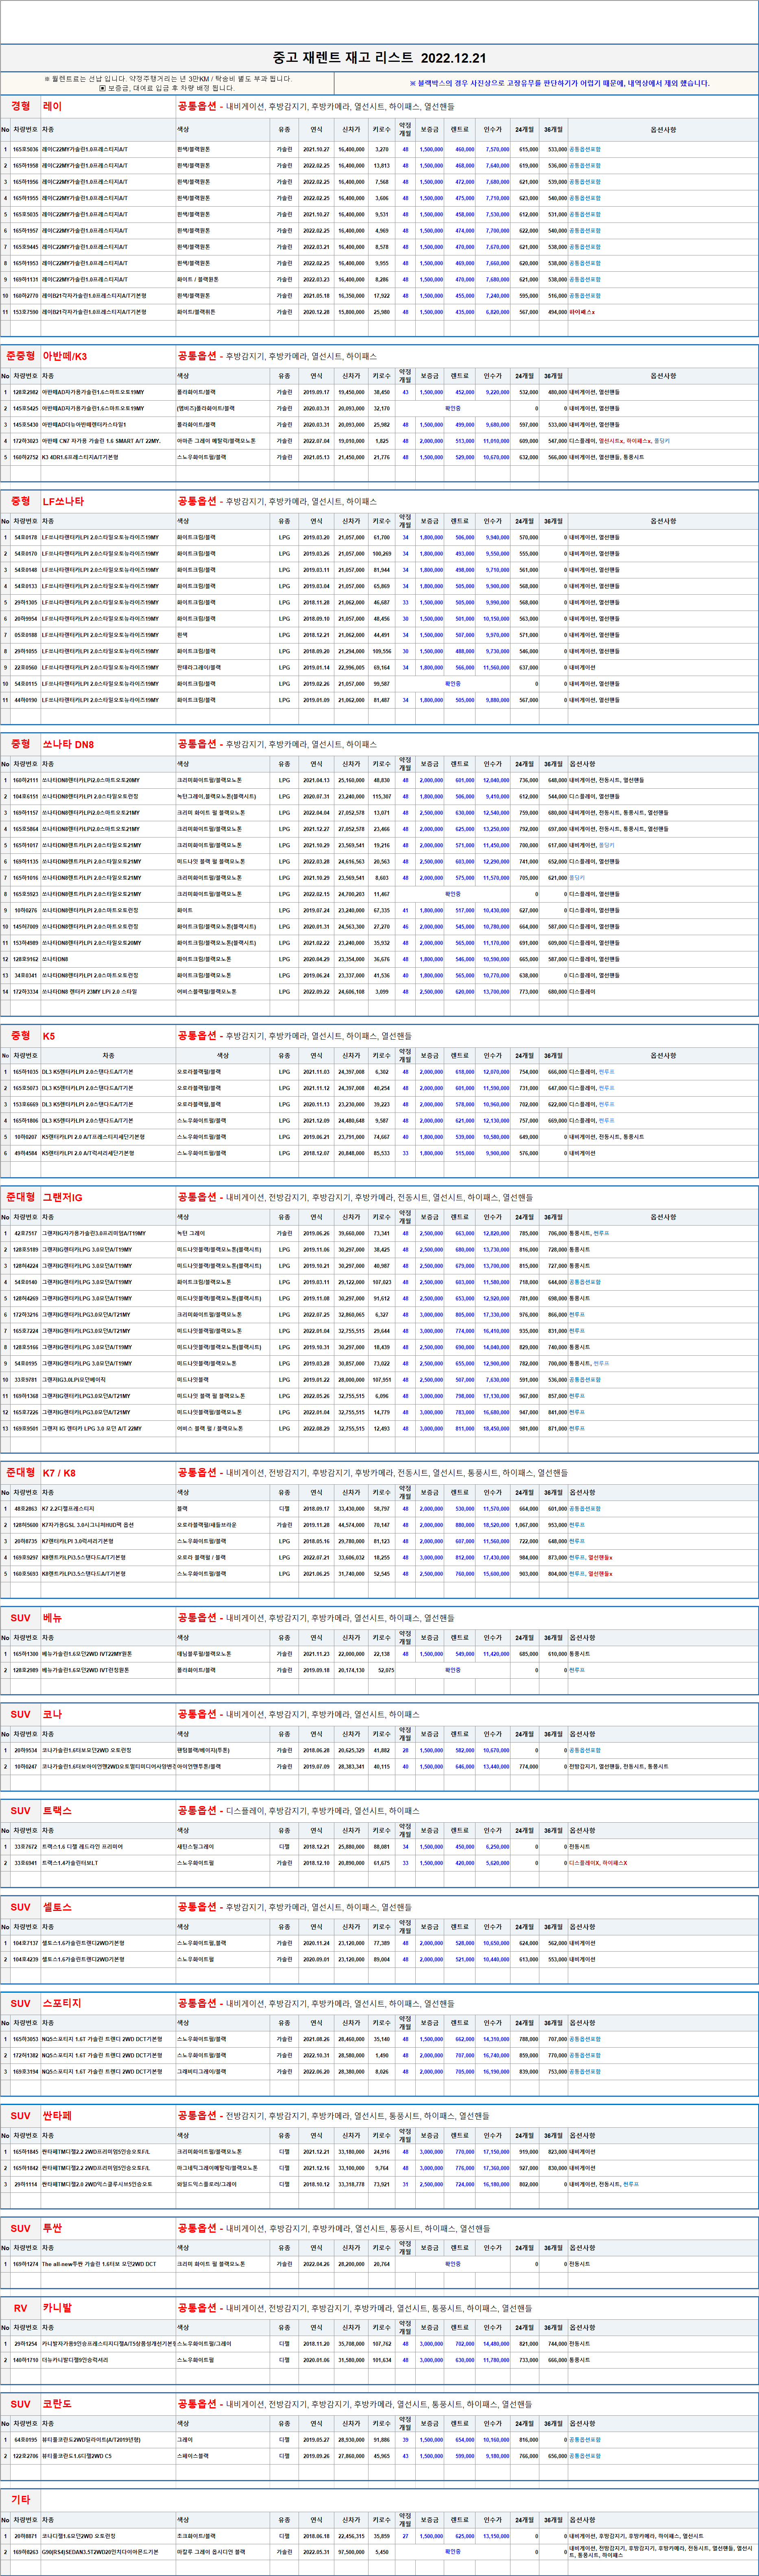Click the "SUV" label beside 싼타페

click(21, 2116)
